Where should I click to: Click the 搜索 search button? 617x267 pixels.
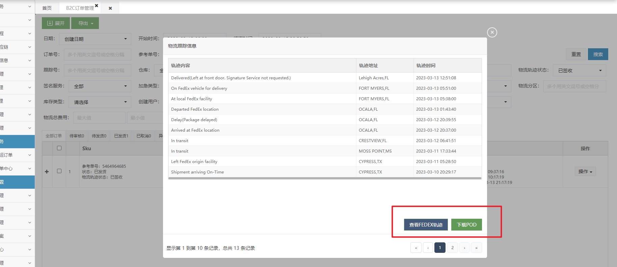[598, 54]
